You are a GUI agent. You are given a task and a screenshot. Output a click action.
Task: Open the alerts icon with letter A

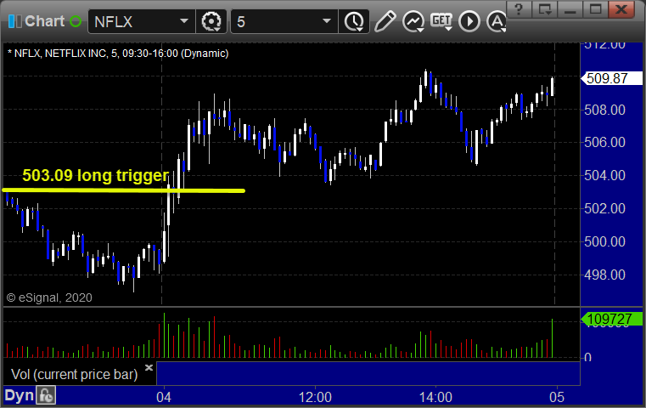(x=497, y=21)
